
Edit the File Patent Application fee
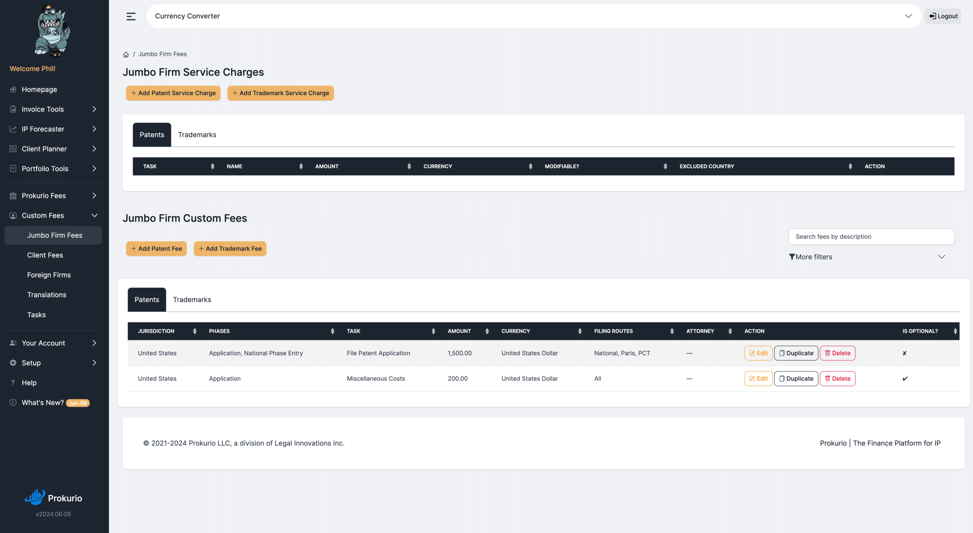coord(758,353)
